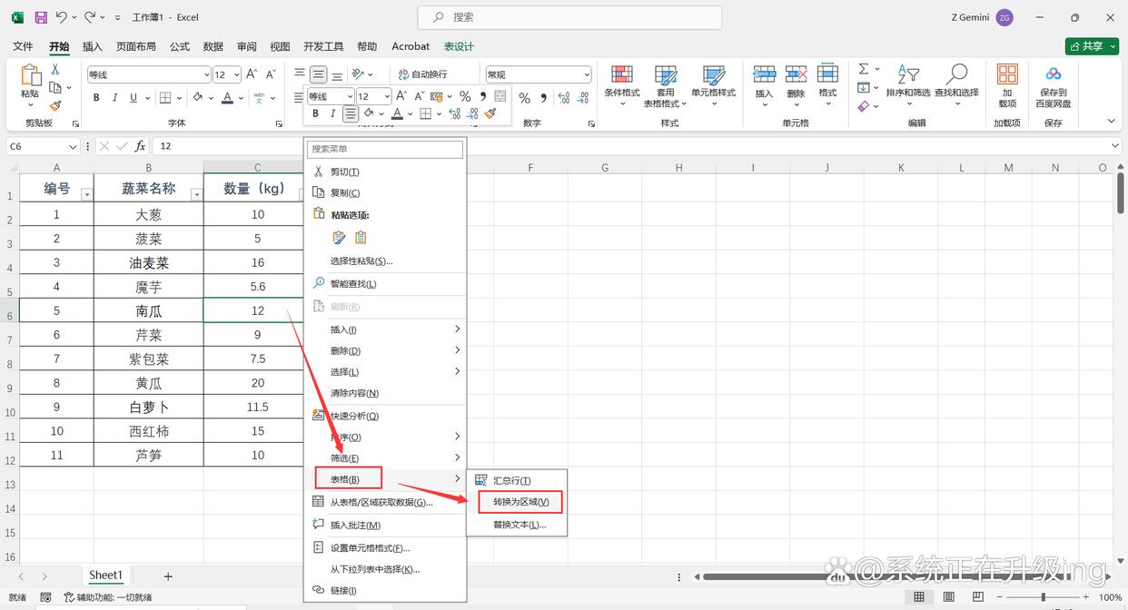Viewport: 1128px width, 610px height.
Task: Click the 加载项 add-ins icon
Action: pos(1007,74)
